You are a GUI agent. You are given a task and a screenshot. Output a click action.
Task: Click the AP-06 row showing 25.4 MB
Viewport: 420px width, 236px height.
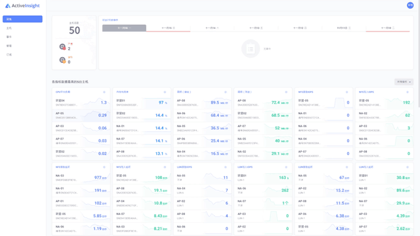[203, 141]
